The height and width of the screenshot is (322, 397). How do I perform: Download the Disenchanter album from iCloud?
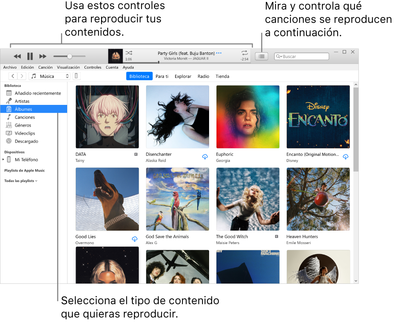click(x=205, y=157)
